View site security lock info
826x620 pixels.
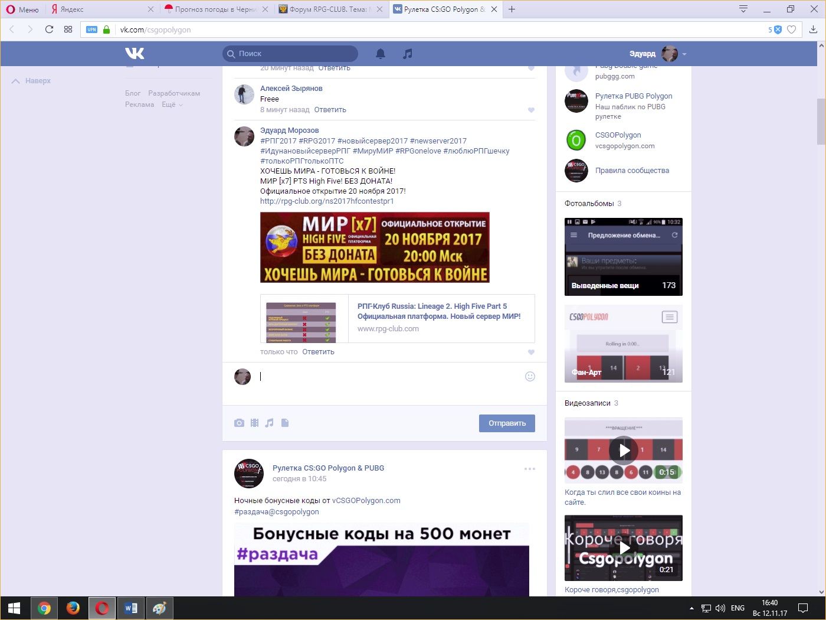tap(106, 30)
